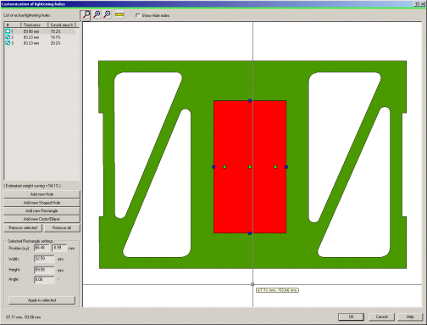Click Add new Shaped Hole button

(x=42, y=203)
